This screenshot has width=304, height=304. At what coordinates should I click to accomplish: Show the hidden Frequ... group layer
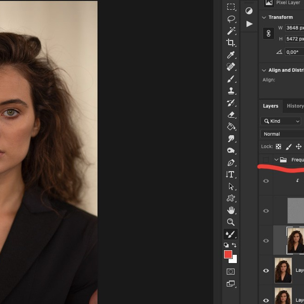point(266,160)
